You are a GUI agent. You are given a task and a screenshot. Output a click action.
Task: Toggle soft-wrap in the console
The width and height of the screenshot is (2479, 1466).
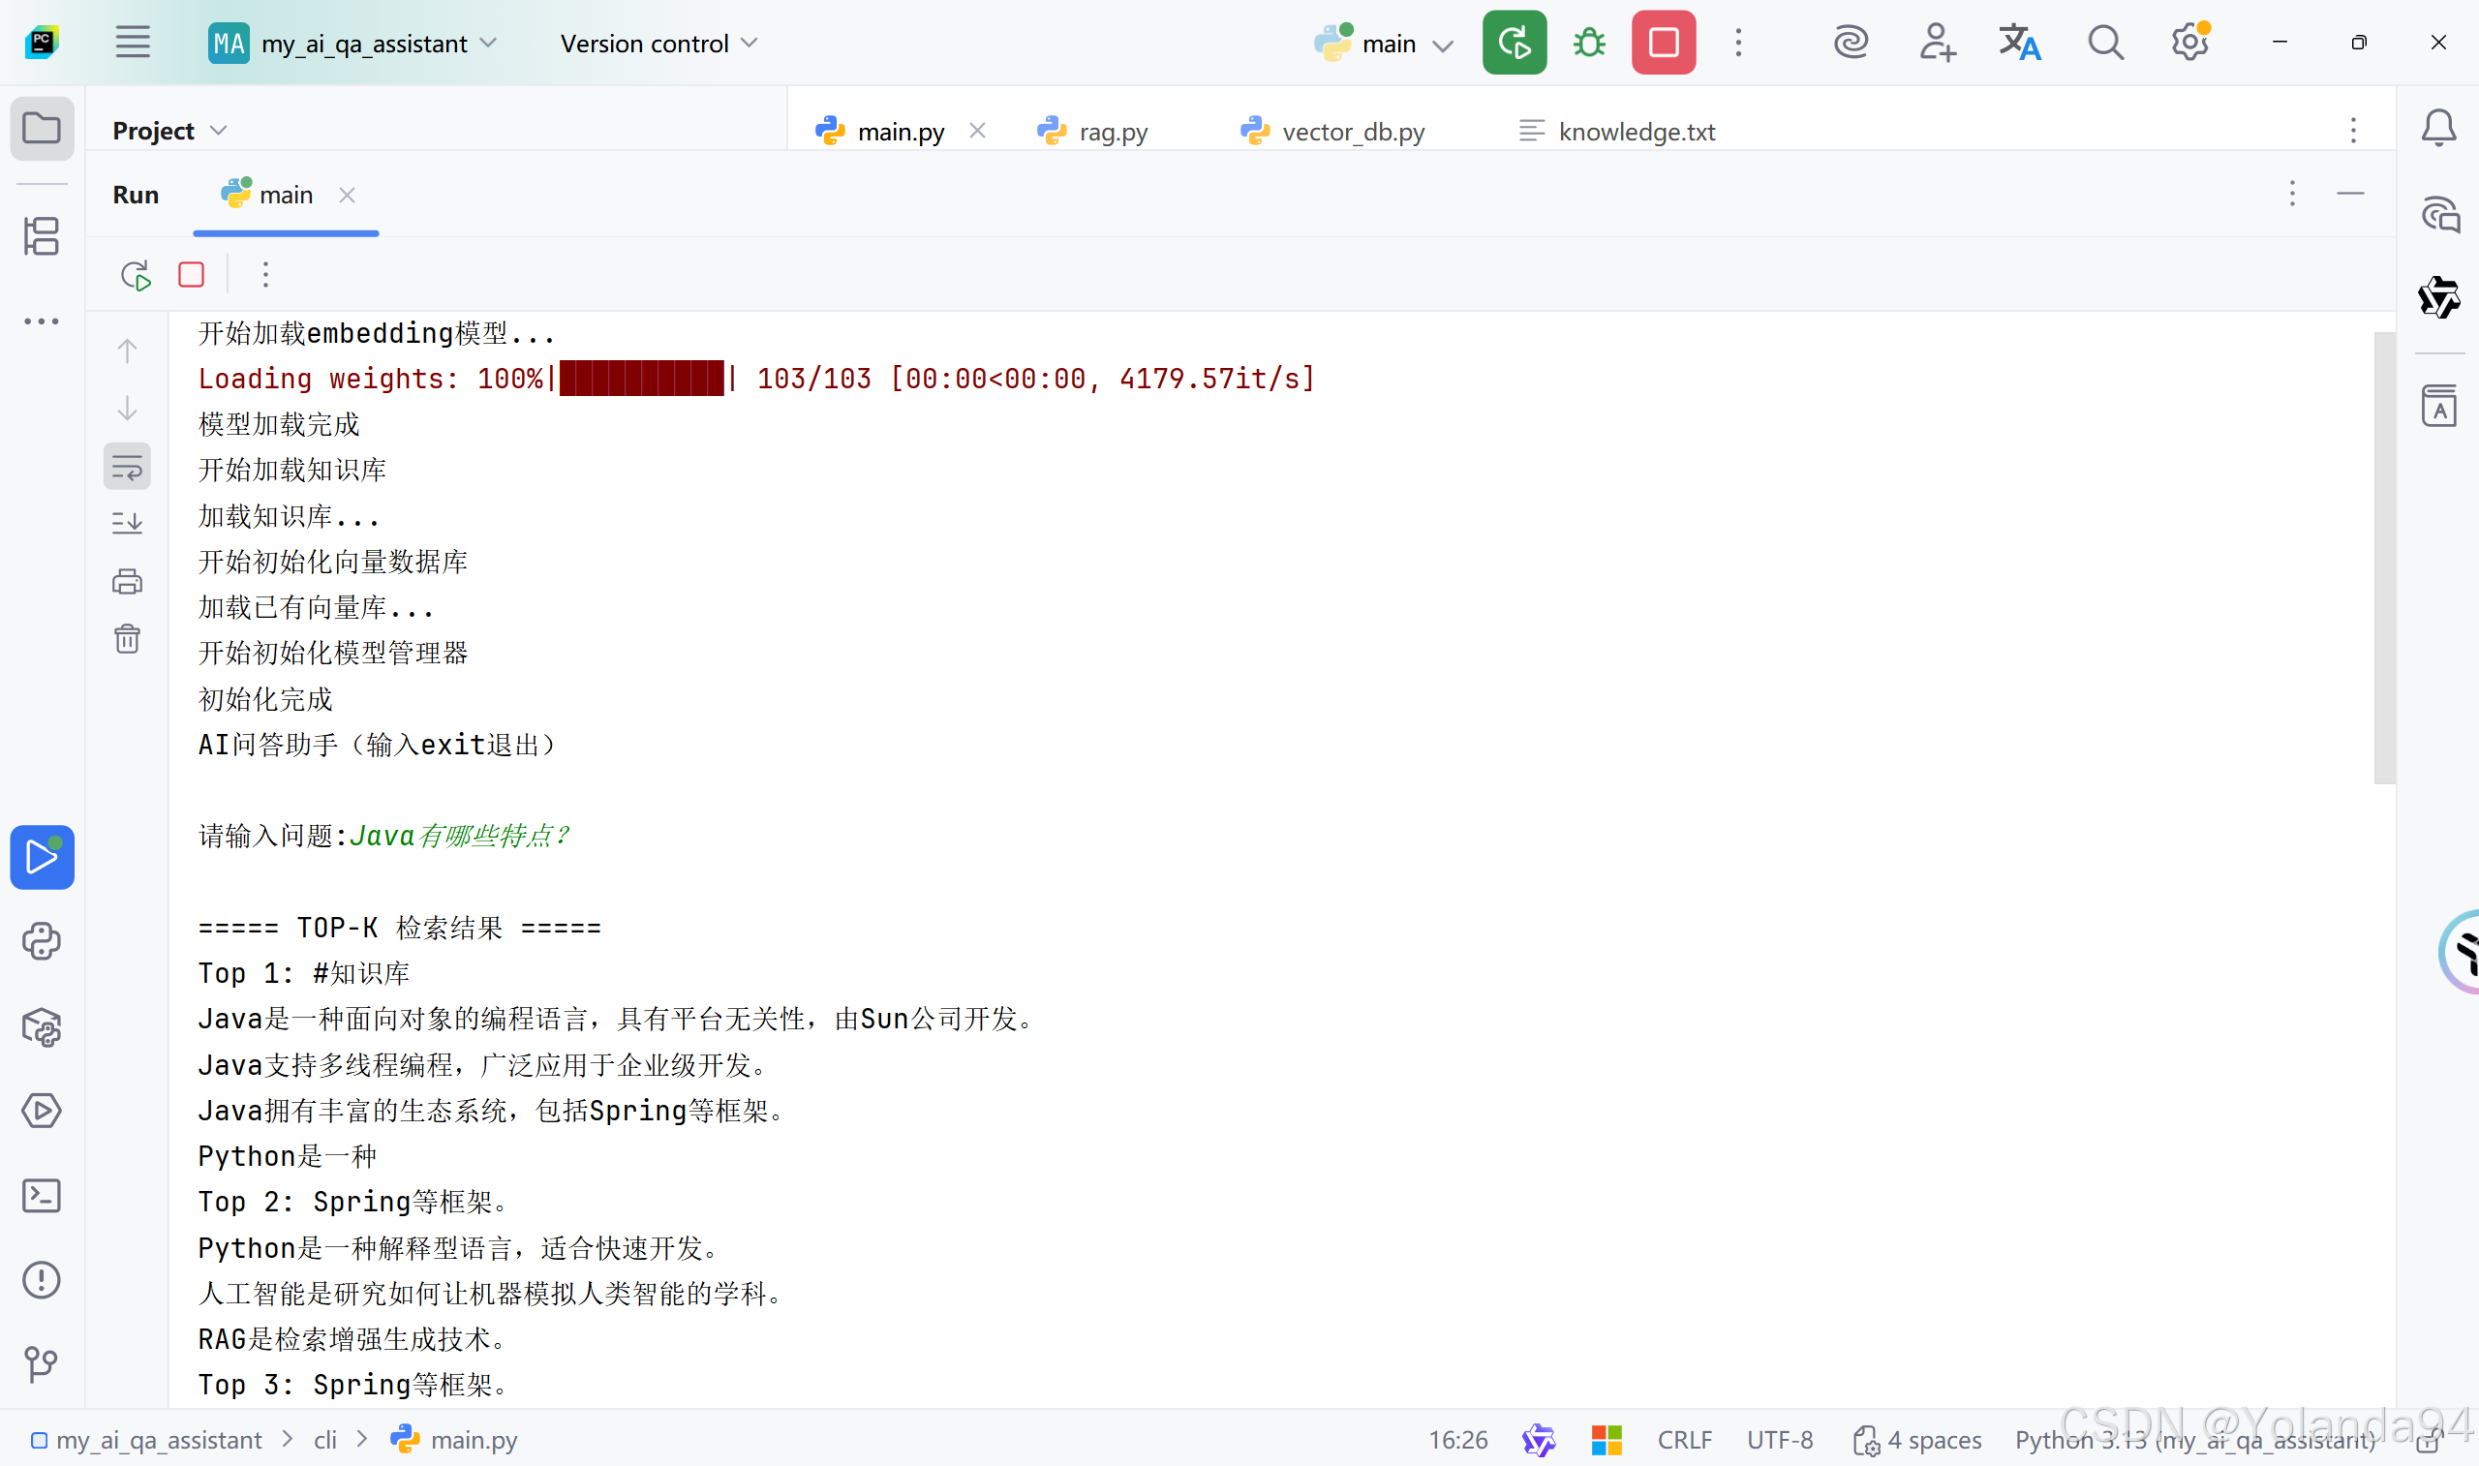pos(128,467)
